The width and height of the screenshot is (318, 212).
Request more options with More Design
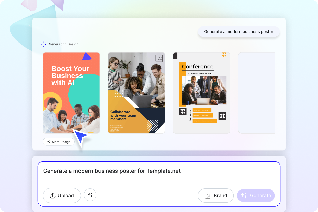tap(58, 142)
